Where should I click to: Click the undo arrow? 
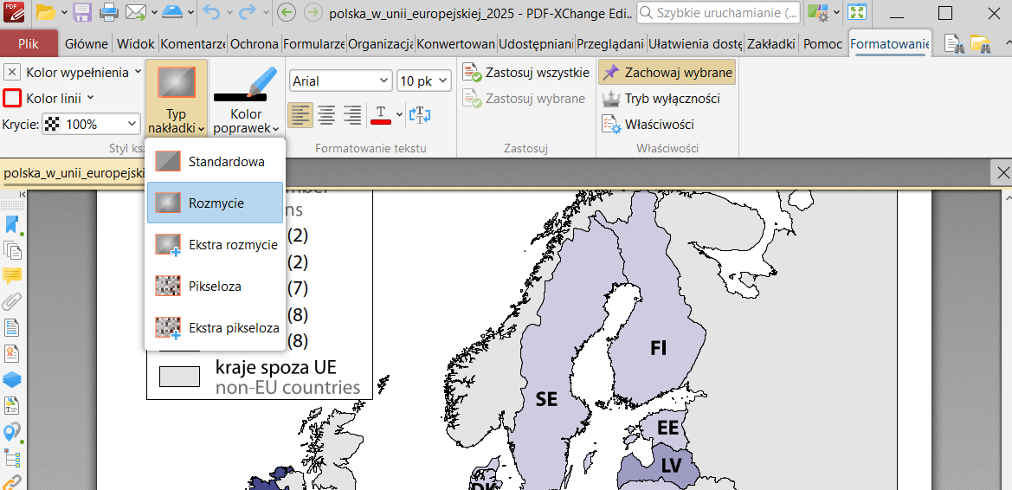click(x=212, y=13)
